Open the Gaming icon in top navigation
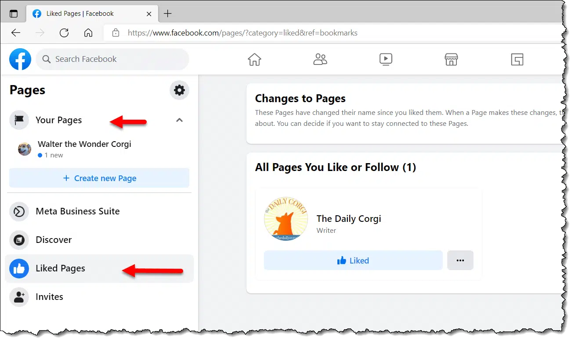The image size is (575, 342). (x=517, y=59)
